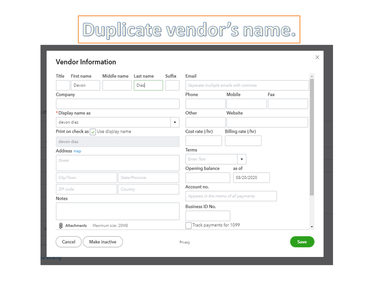
Task: Enable Track payments for 1099
Action: point(188,225)
